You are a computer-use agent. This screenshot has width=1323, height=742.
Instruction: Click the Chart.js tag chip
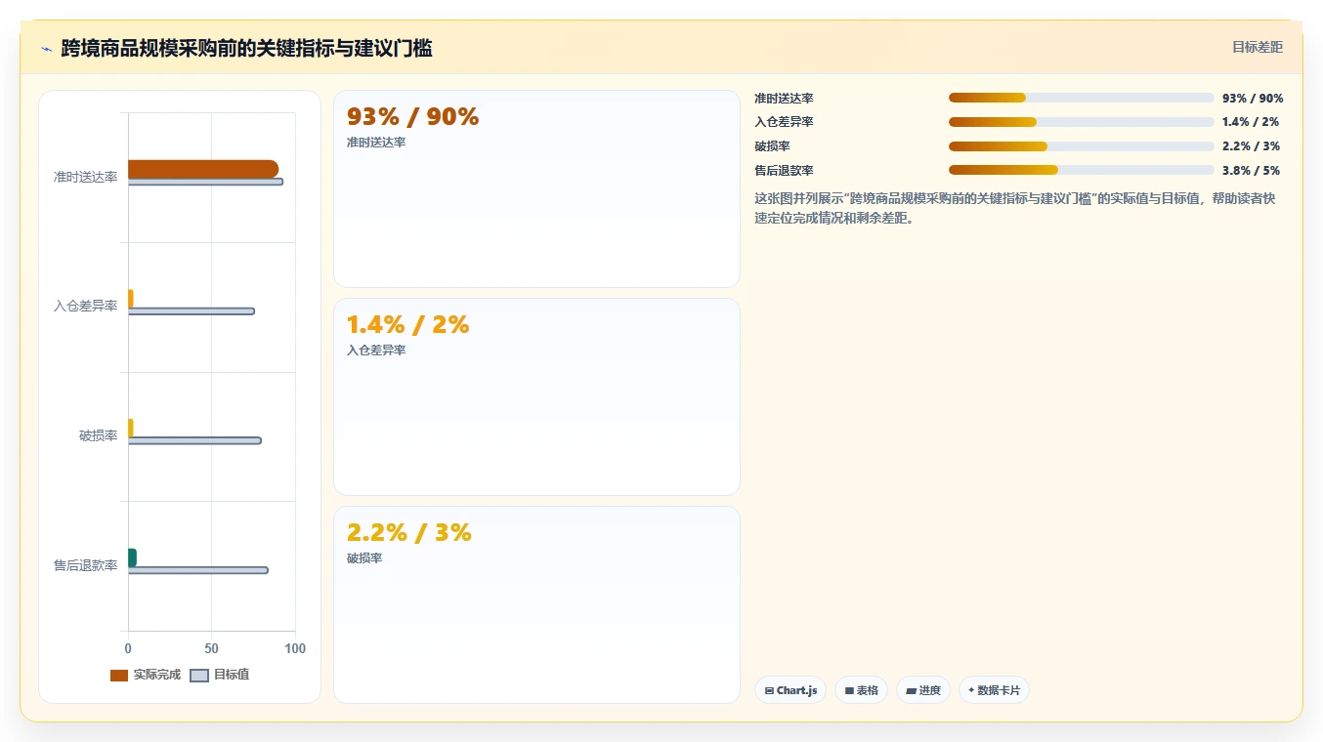tap(790, 690)
